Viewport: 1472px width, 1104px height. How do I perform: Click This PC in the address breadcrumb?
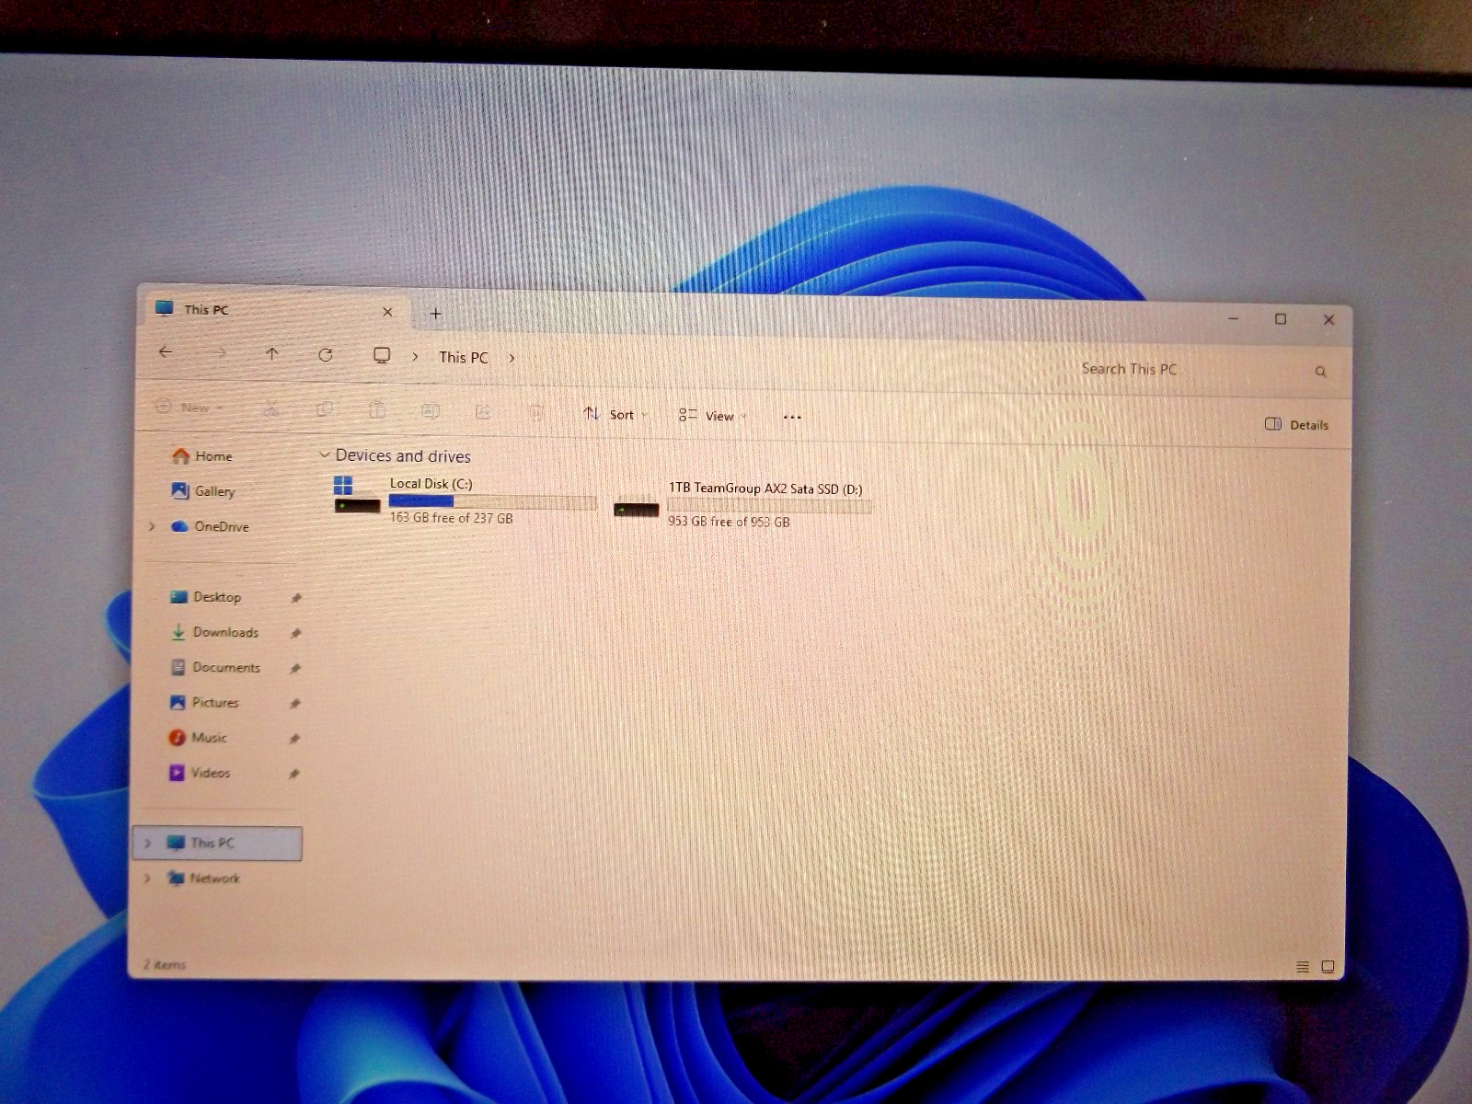click(464, 357)
